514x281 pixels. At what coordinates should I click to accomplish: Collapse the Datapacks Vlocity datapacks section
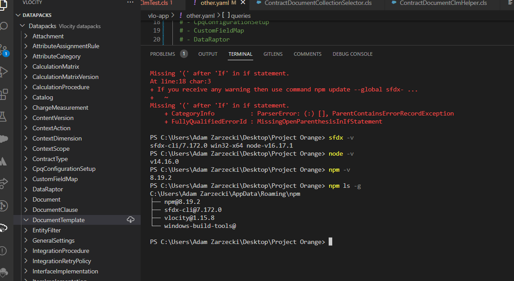pos(22,25)
